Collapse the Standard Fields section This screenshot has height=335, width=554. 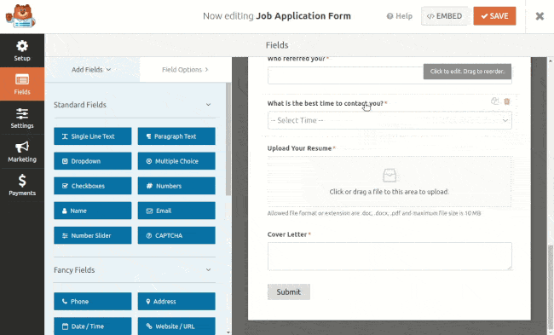tap(208, 105)
